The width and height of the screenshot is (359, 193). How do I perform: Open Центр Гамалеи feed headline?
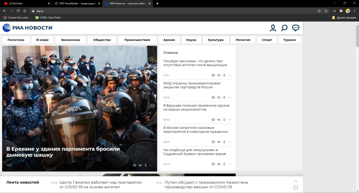point(101,185)
